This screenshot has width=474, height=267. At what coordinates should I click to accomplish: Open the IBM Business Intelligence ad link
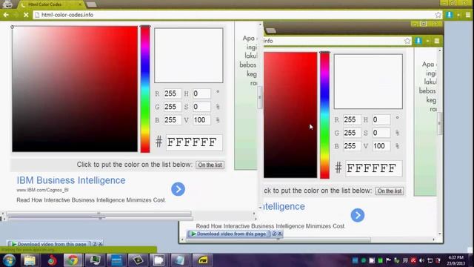point(71,180)
